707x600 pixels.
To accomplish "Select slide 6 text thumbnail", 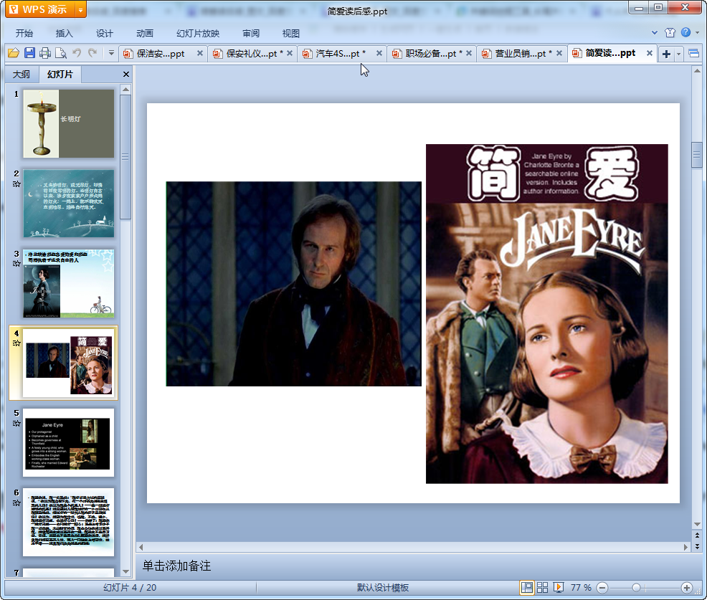I will tap(69, 522).
